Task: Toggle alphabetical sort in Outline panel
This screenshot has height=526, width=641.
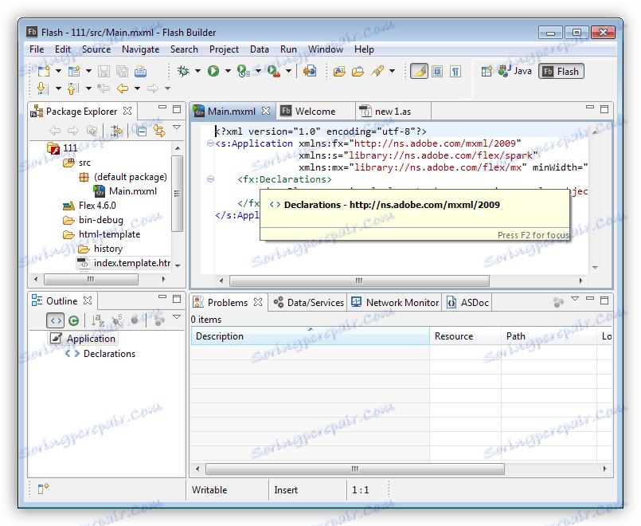Action: (x=98, y=320)
